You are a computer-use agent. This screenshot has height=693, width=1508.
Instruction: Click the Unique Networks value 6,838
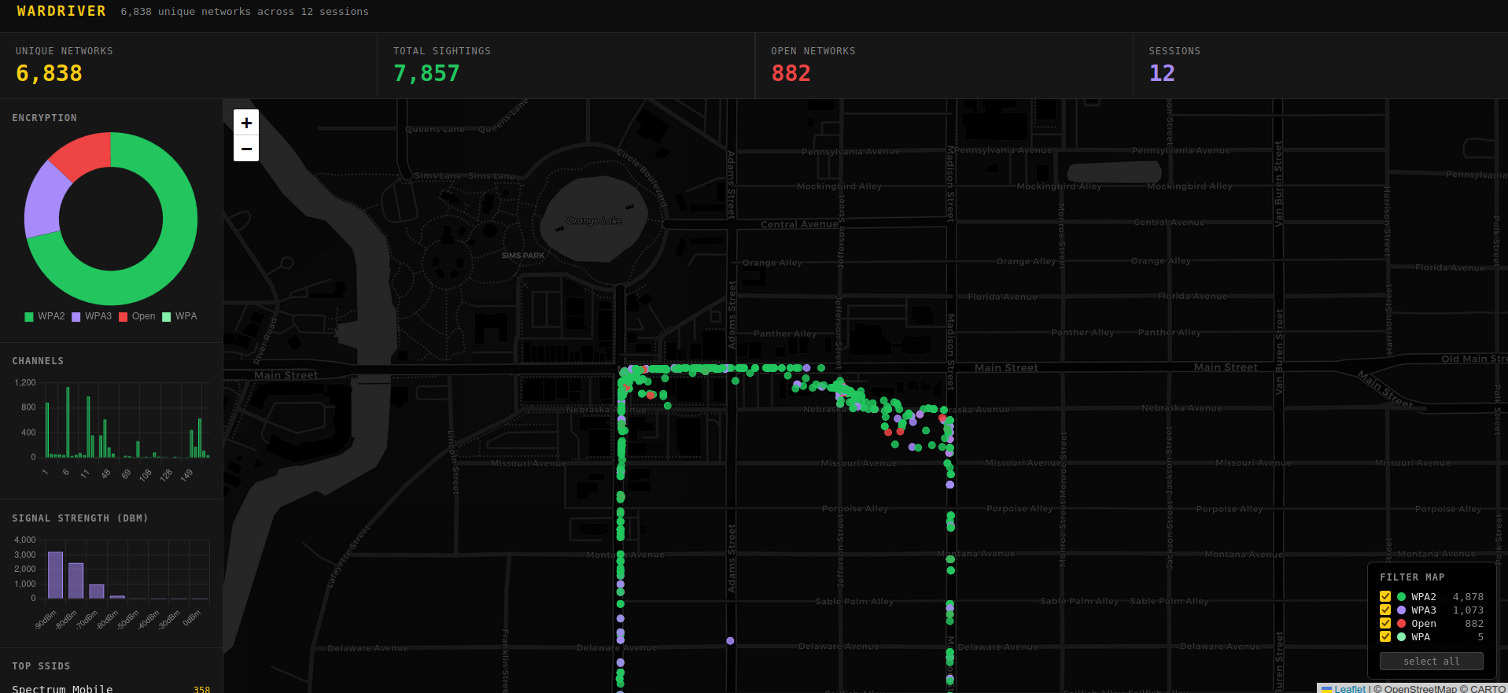pos(49,73)
